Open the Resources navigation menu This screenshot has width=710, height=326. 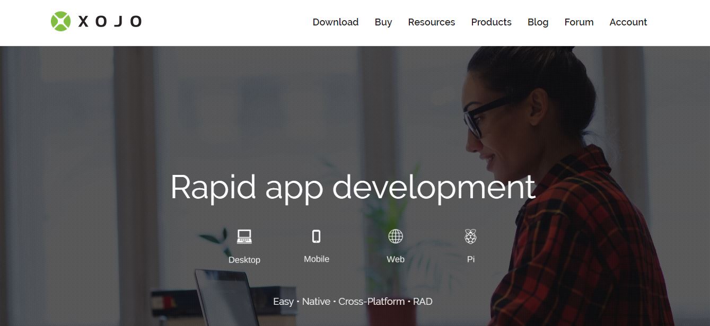(431, 22)
